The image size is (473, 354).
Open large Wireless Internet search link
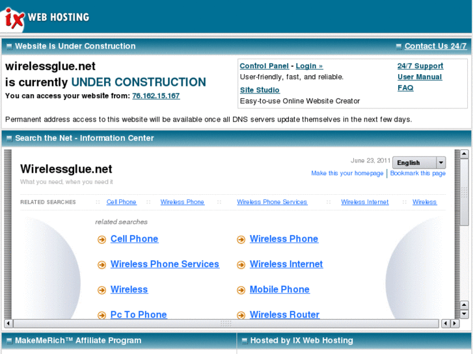pos(286,264)
